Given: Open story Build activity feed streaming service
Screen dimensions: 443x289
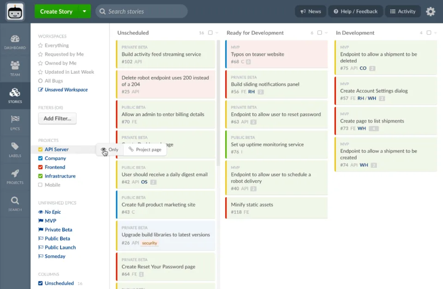Looking at the screenshot, I should (166, 54).
